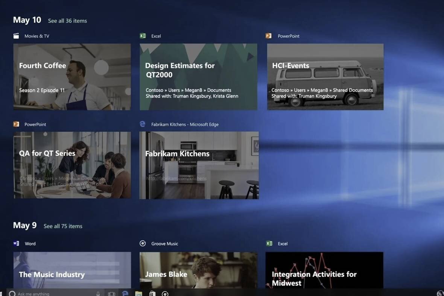The image size is (444, 296).
Task: Open Groove Music from the taskbar
Action: click(165, 294)
